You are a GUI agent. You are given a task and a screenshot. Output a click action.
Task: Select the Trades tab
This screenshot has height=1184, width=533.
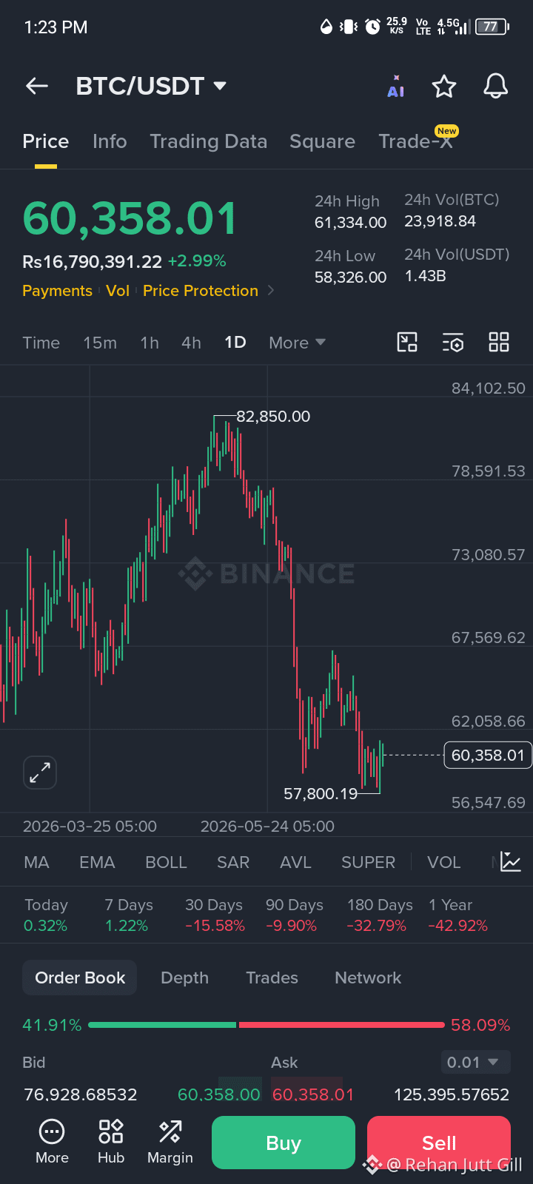click(x=272, y=978)
